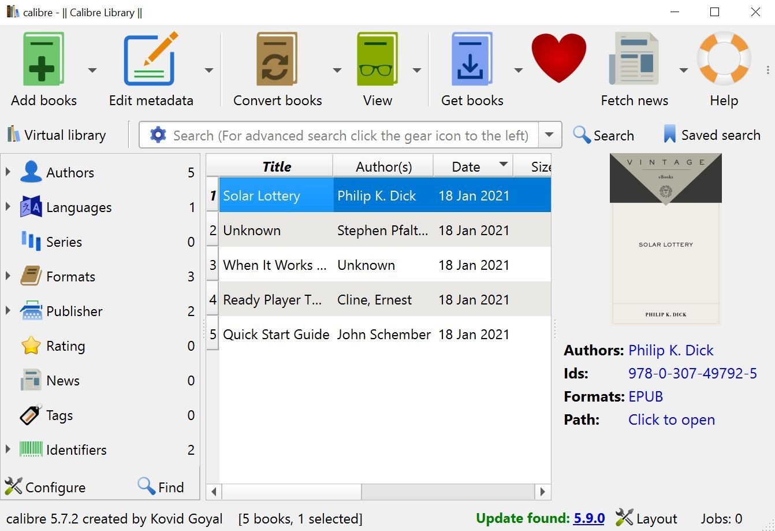The height and width of the screenshot is (531, 775).
Task: Click the Virtual library button
Action: (57, 135)
